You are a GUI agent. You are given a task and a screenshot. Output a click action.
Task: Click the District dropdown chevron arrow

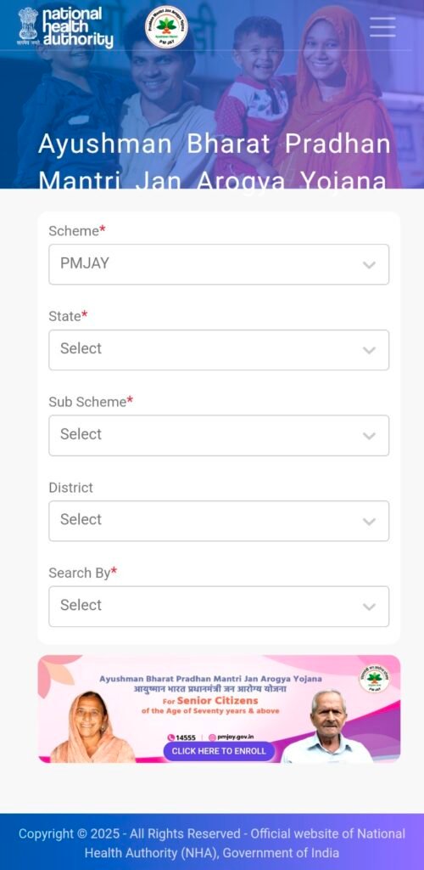point(369,521)
